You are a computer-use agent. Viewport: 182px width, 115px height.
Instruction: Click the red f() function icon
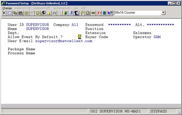[x=99, y=13]
